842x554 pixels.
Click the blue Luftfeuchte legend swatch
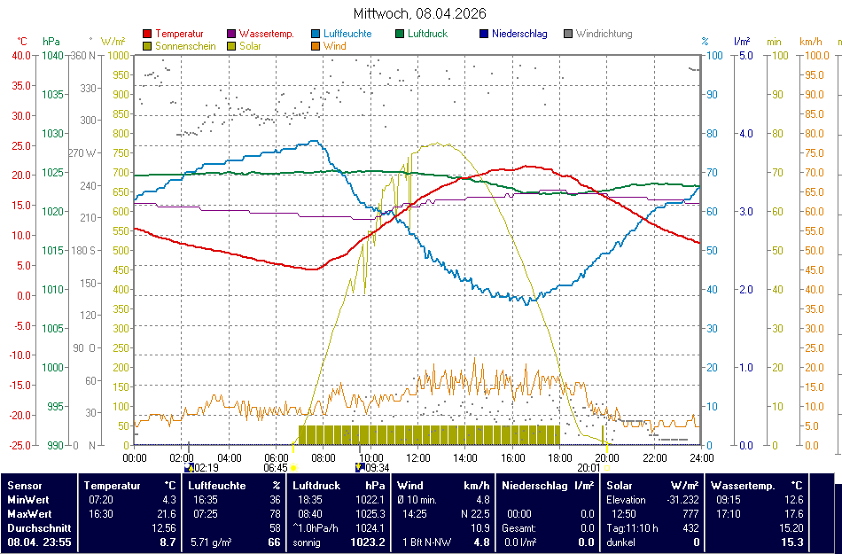(316, 35)
